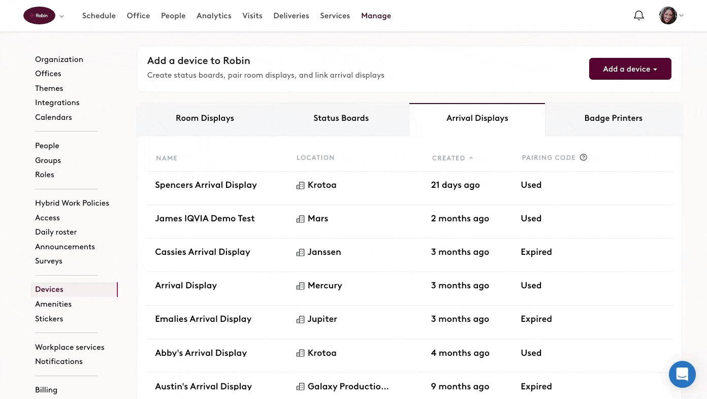Open Emalies Arrival Display entry
The image size is (707, 399).
203,319
